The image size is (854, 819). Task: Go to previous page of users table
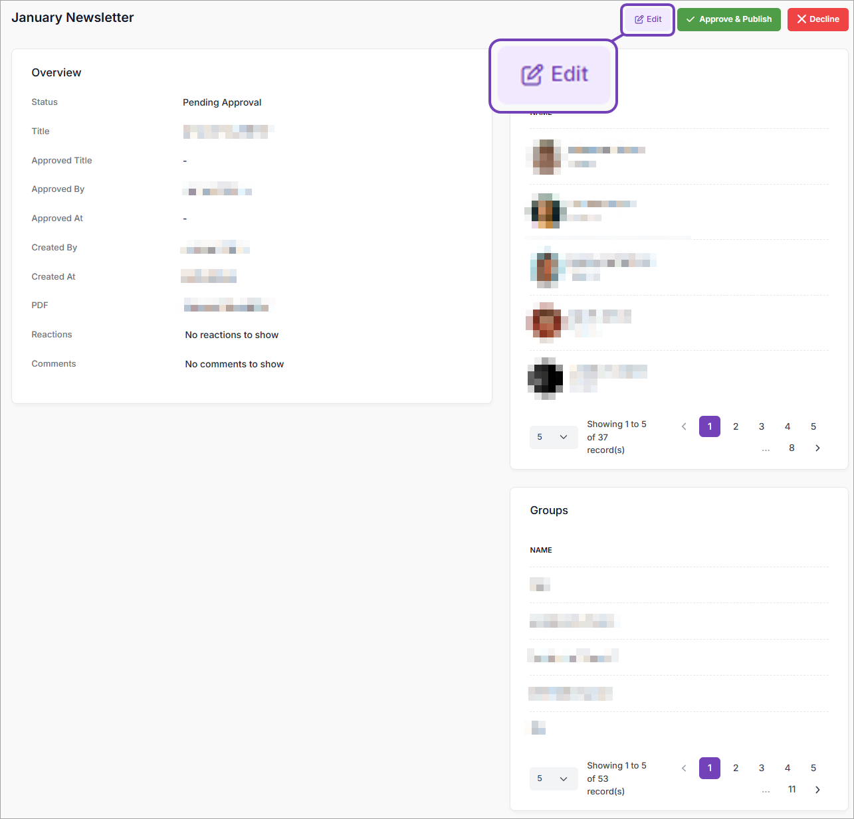point(684,426)
